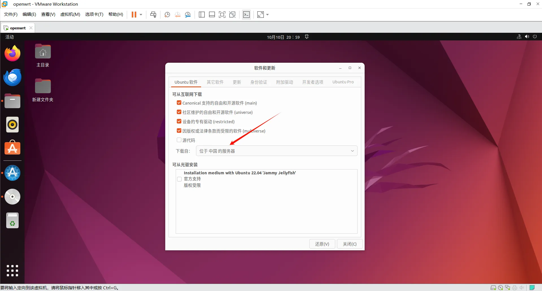Expand the fullscreen toolbar button dropdown arrow
542x291 pixels.
[x=267, y=14]
